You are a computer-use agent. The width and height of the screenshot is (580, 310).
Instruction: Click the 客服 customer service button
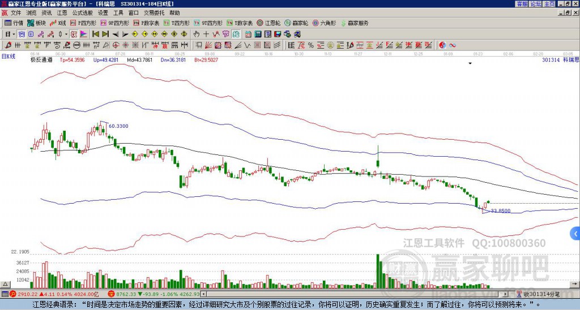pyautogui.click(x=522, y=4)
